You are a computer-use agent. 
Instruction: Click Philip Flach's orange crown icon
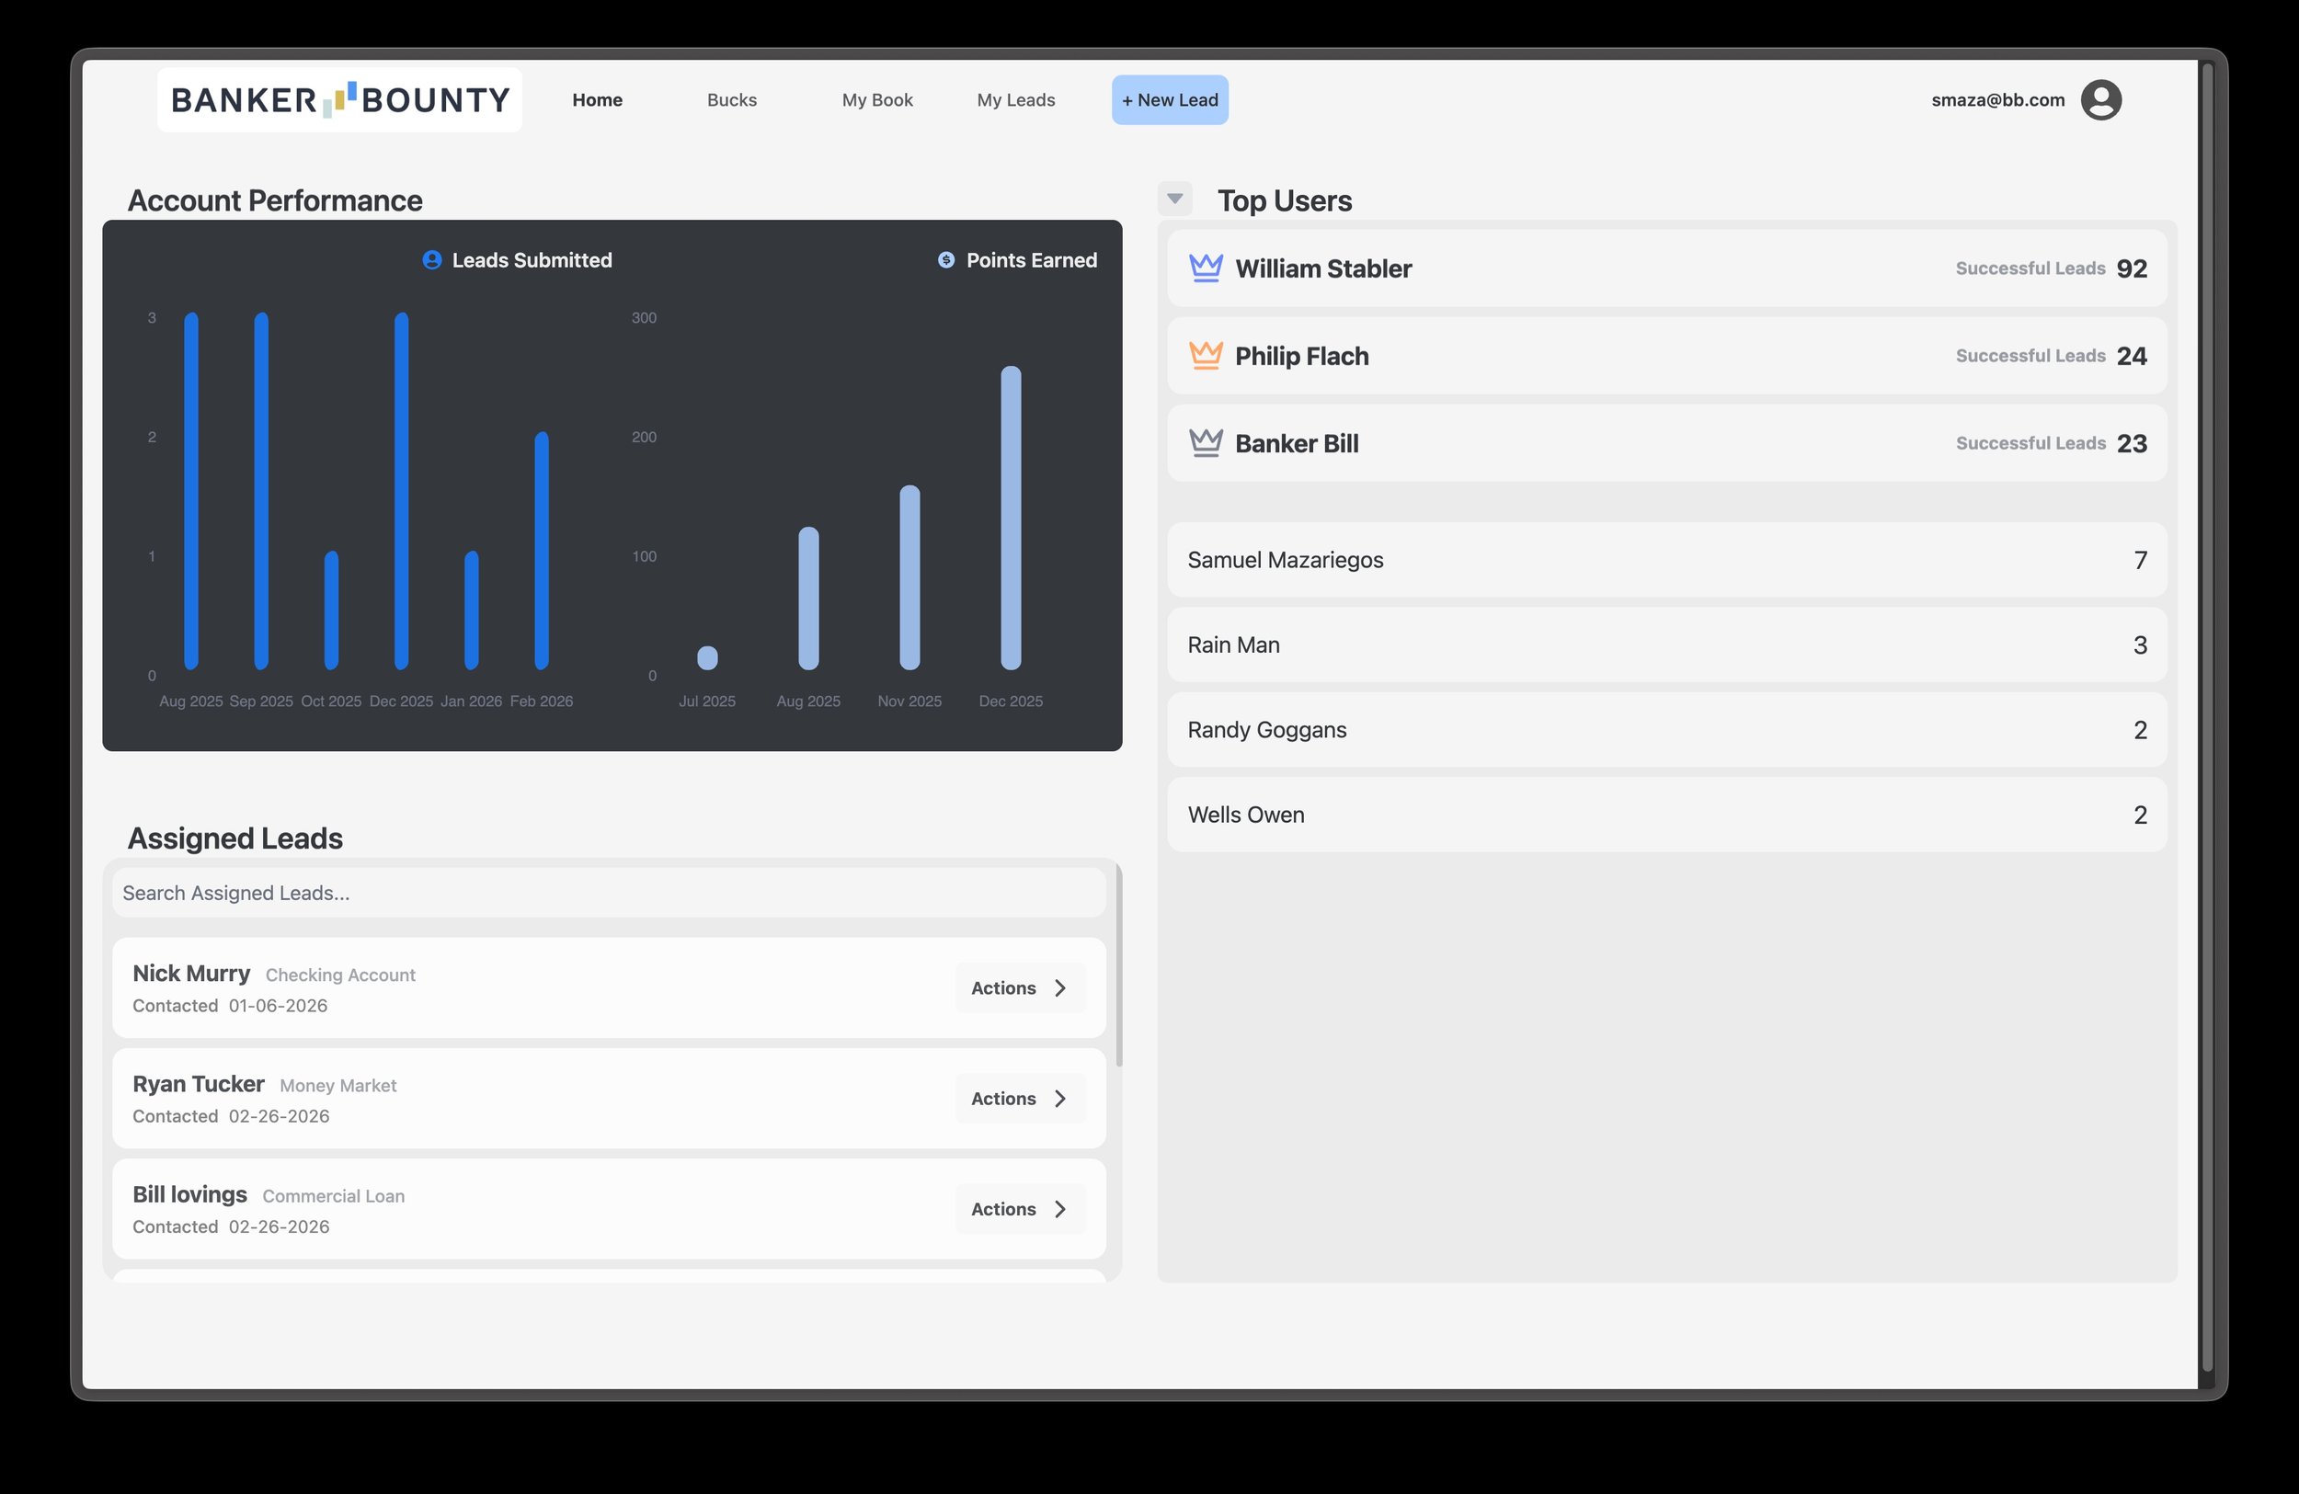pos(1205,356)
